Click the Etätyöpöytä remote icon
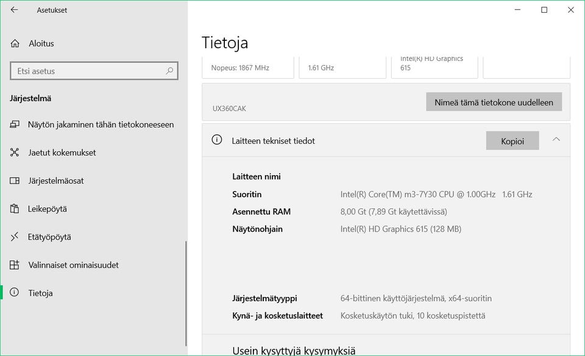This screenshot has height=356, width=585. [15, 237]
